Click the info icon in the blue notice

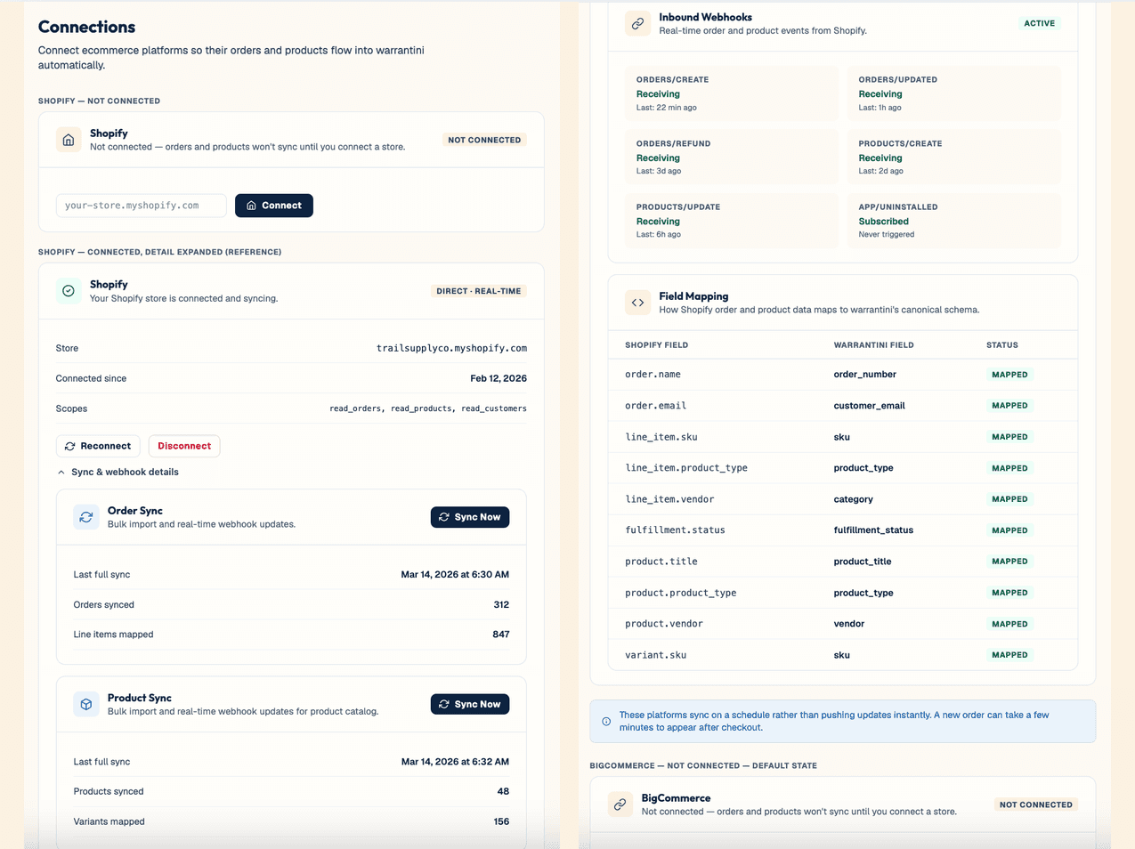pyautogui.click(x=606, y=722)
